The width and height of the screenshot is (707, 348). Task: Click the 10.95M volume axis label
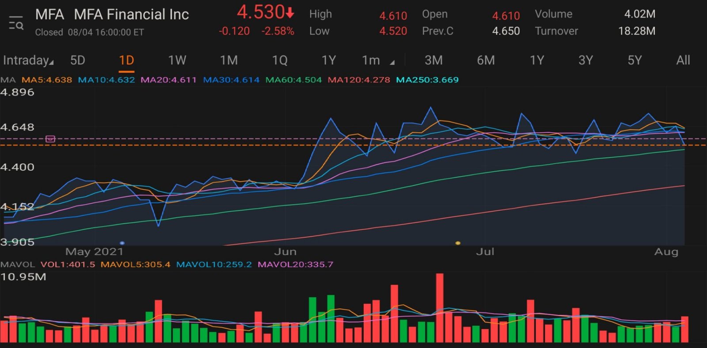(x=23, y=277)
